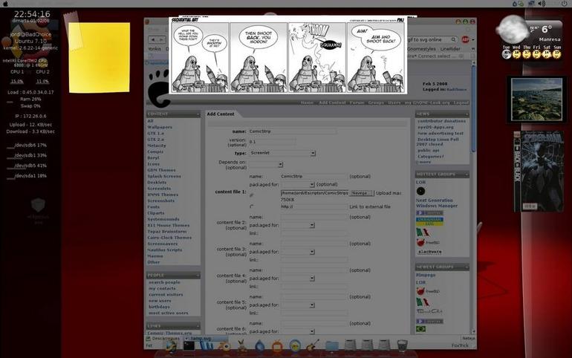The image size is (572, 358).
Task: Click the Apple logo in the top bar
Action: (x=5, y=3)
